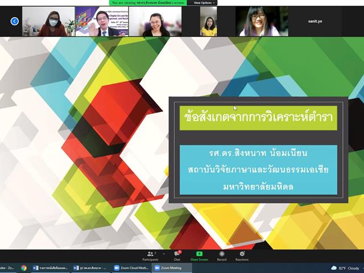The image size is (364, 273).
Task: Open the Reactions menu
Action: pyautogui.click(x=242, y=256)
